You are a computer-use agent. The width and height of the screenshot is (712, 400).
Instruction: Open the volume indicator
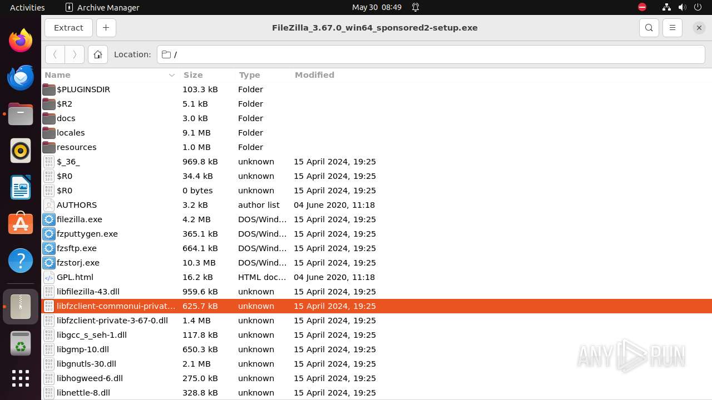[682, 7]
